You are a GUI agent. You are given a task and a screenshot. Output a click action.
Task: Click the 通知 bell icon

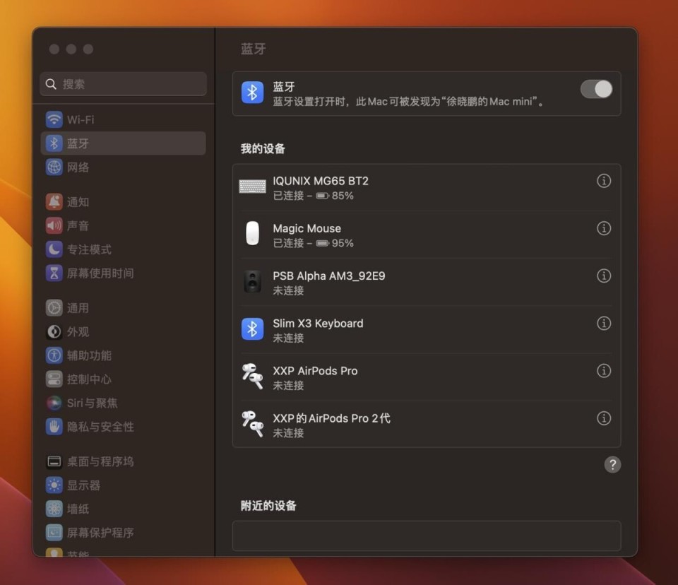click(x=54, y=201)
